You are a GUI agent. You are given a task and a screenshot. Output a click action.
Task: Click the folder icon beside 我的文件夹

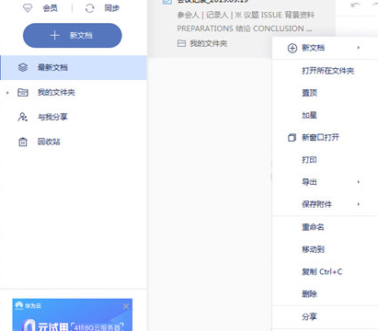(x=23, y=92)
